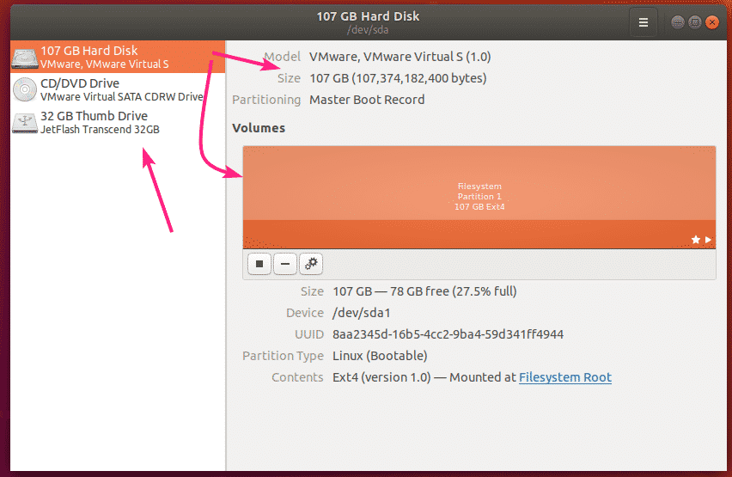732x477 pixels.
Task: Click the disc icon beside CD/DVD Drive
Action: click(25, 89)
